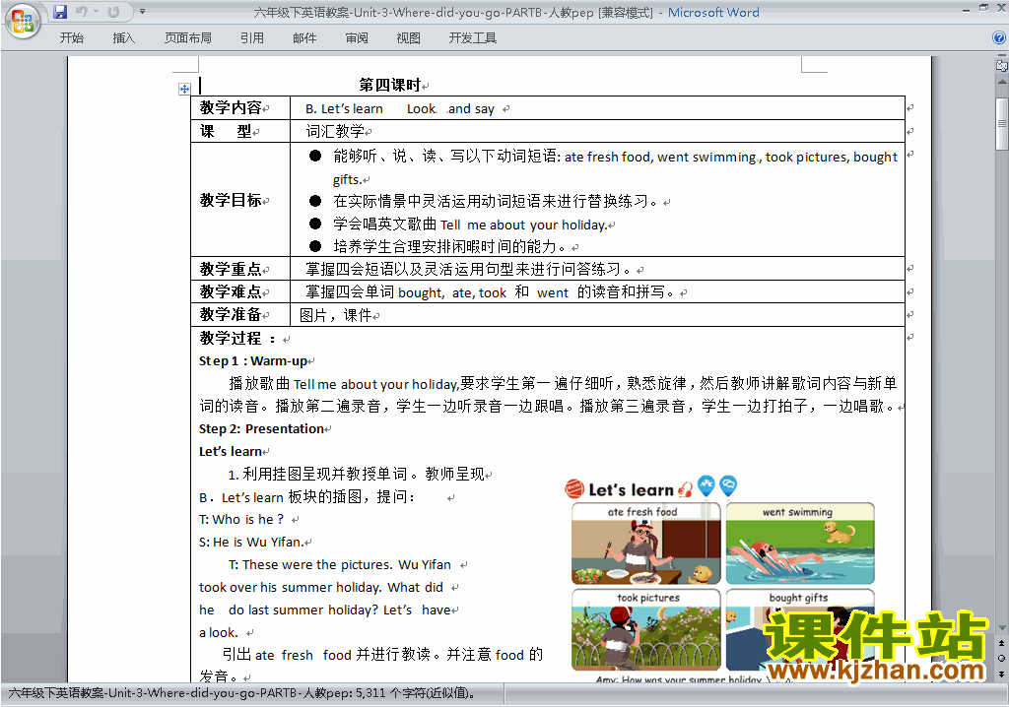Screen dimensions: 1009x707
Task: Click the line T: Who is he ?
Action: point(241,519)
